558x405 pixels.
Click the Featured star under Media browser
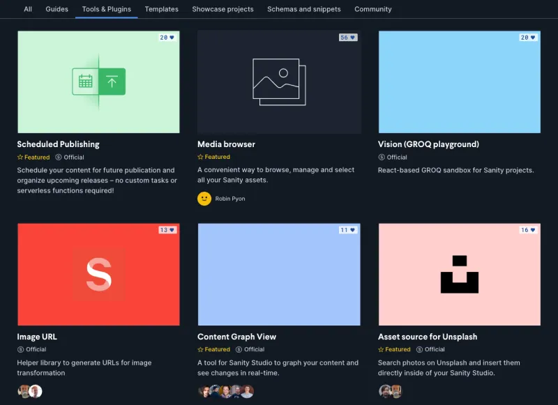tap(214, 157)
